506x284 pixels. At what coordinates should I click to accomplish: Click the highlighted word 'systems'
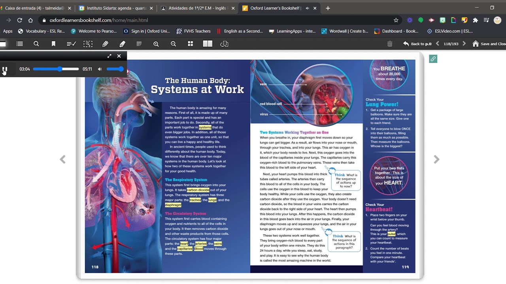pos(205,127)
